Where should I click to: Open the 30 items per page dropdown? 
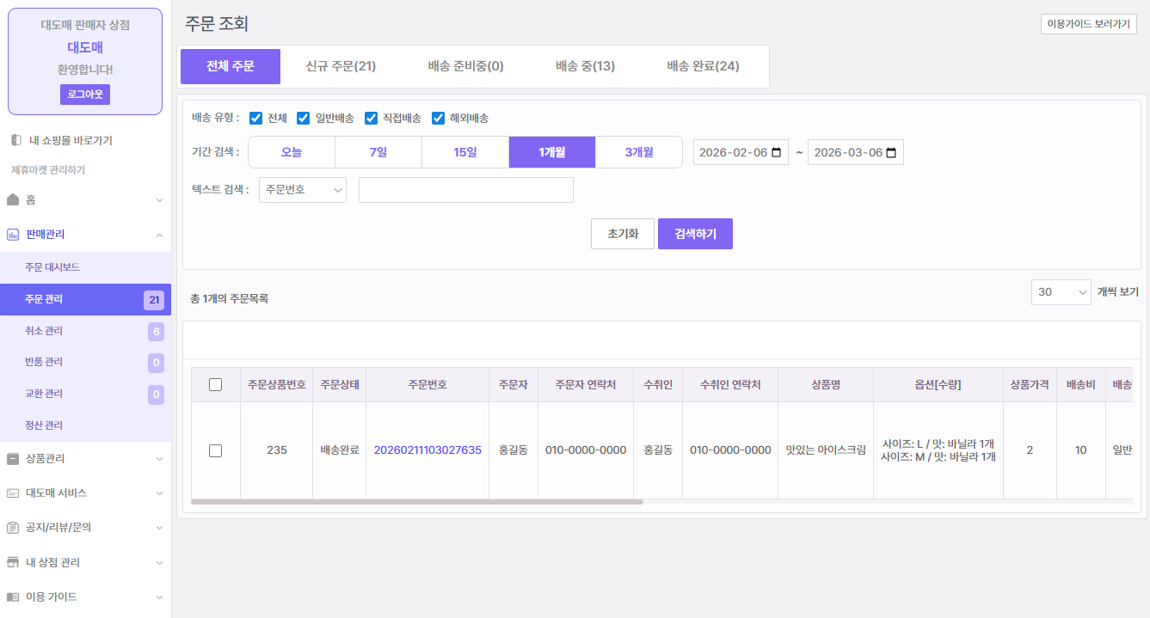click(x=1061, y=292)
